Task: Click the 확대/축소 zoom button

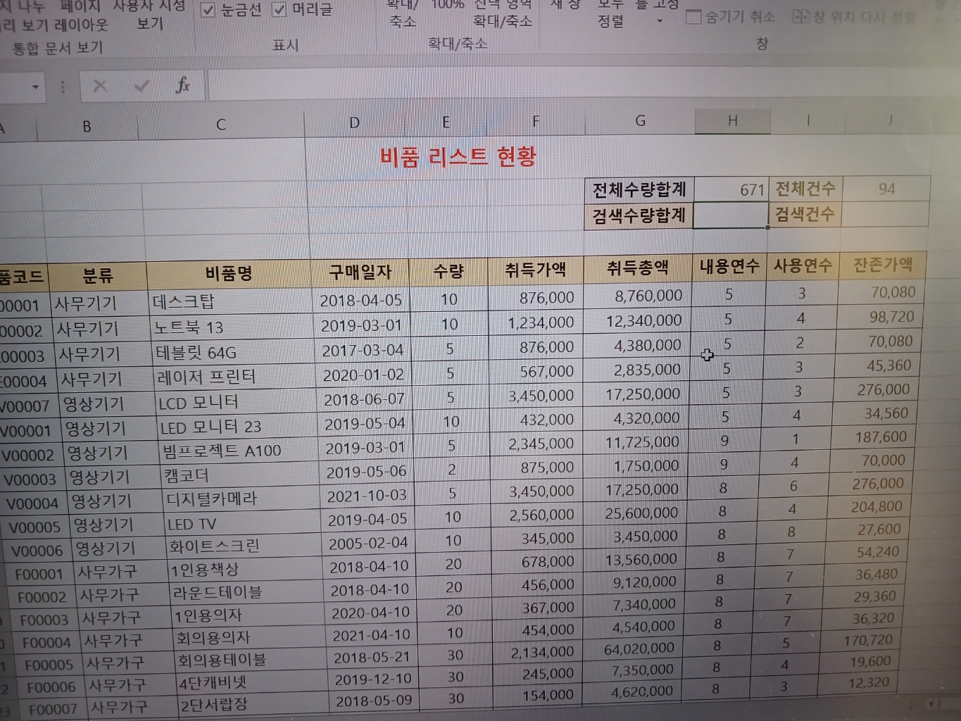Action: click(403, 14)
